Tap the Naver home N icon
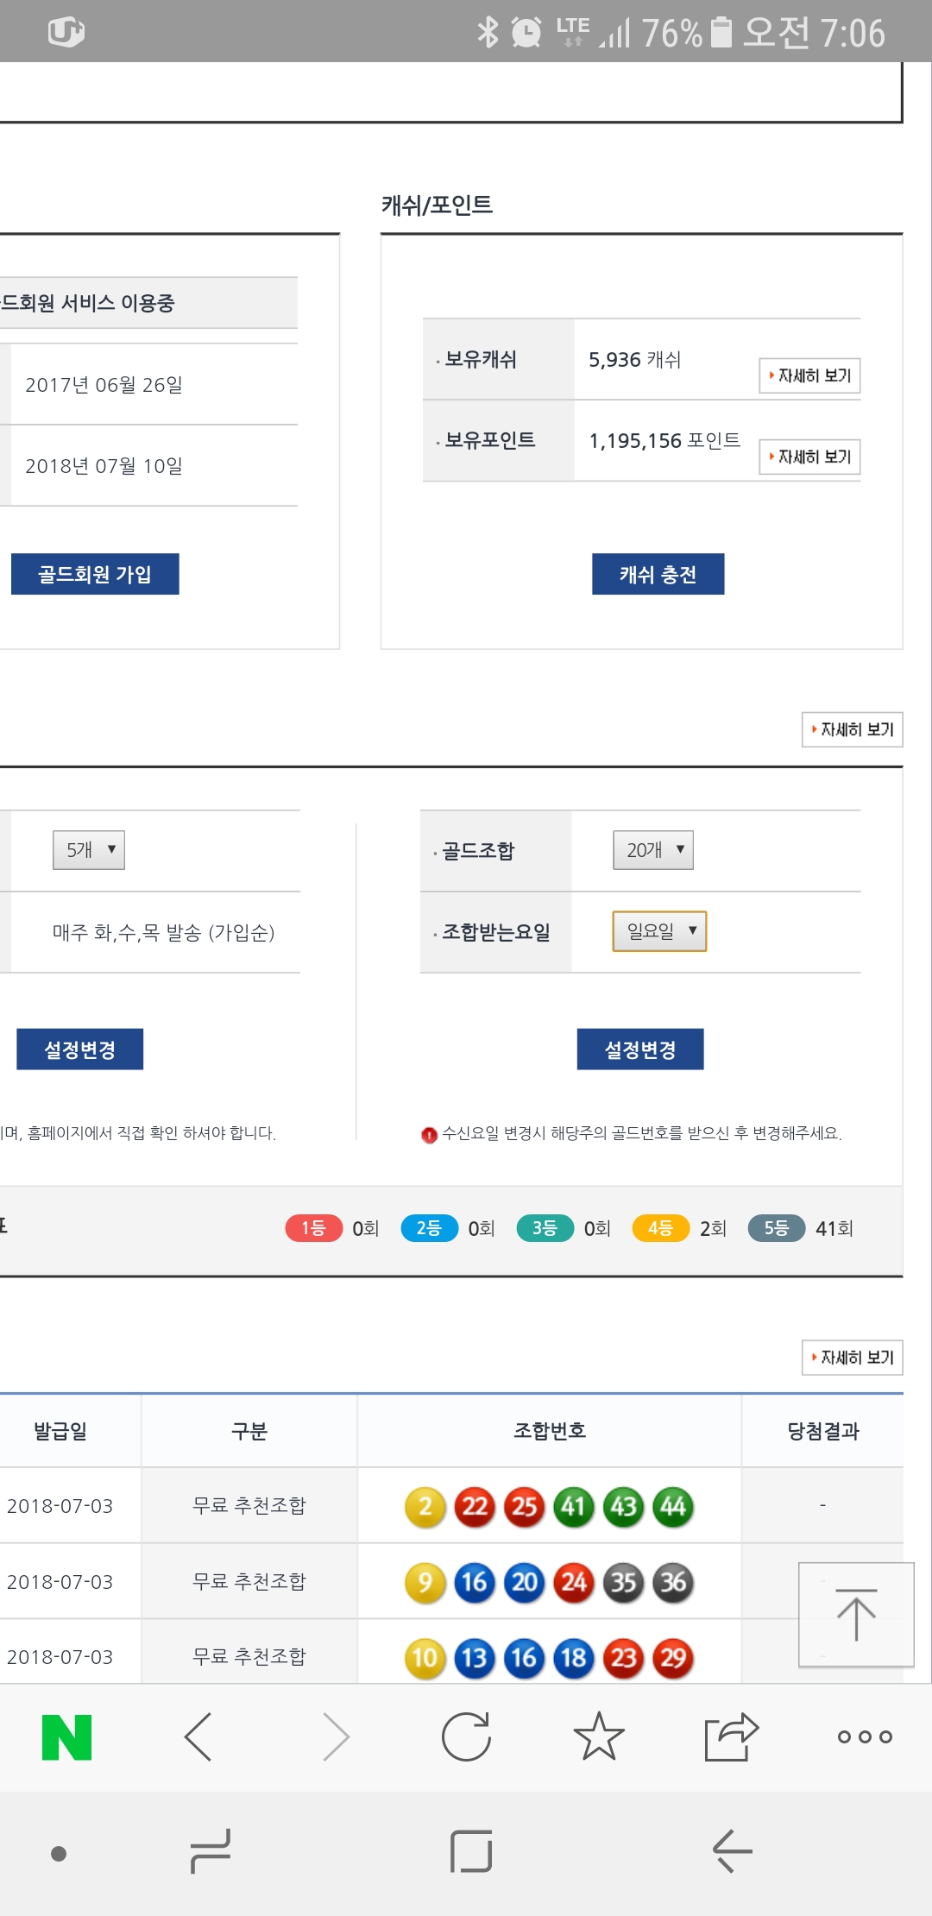The width and height of the screenshot is (932, 1916). pyautogui.click(x=66, y=1736)
